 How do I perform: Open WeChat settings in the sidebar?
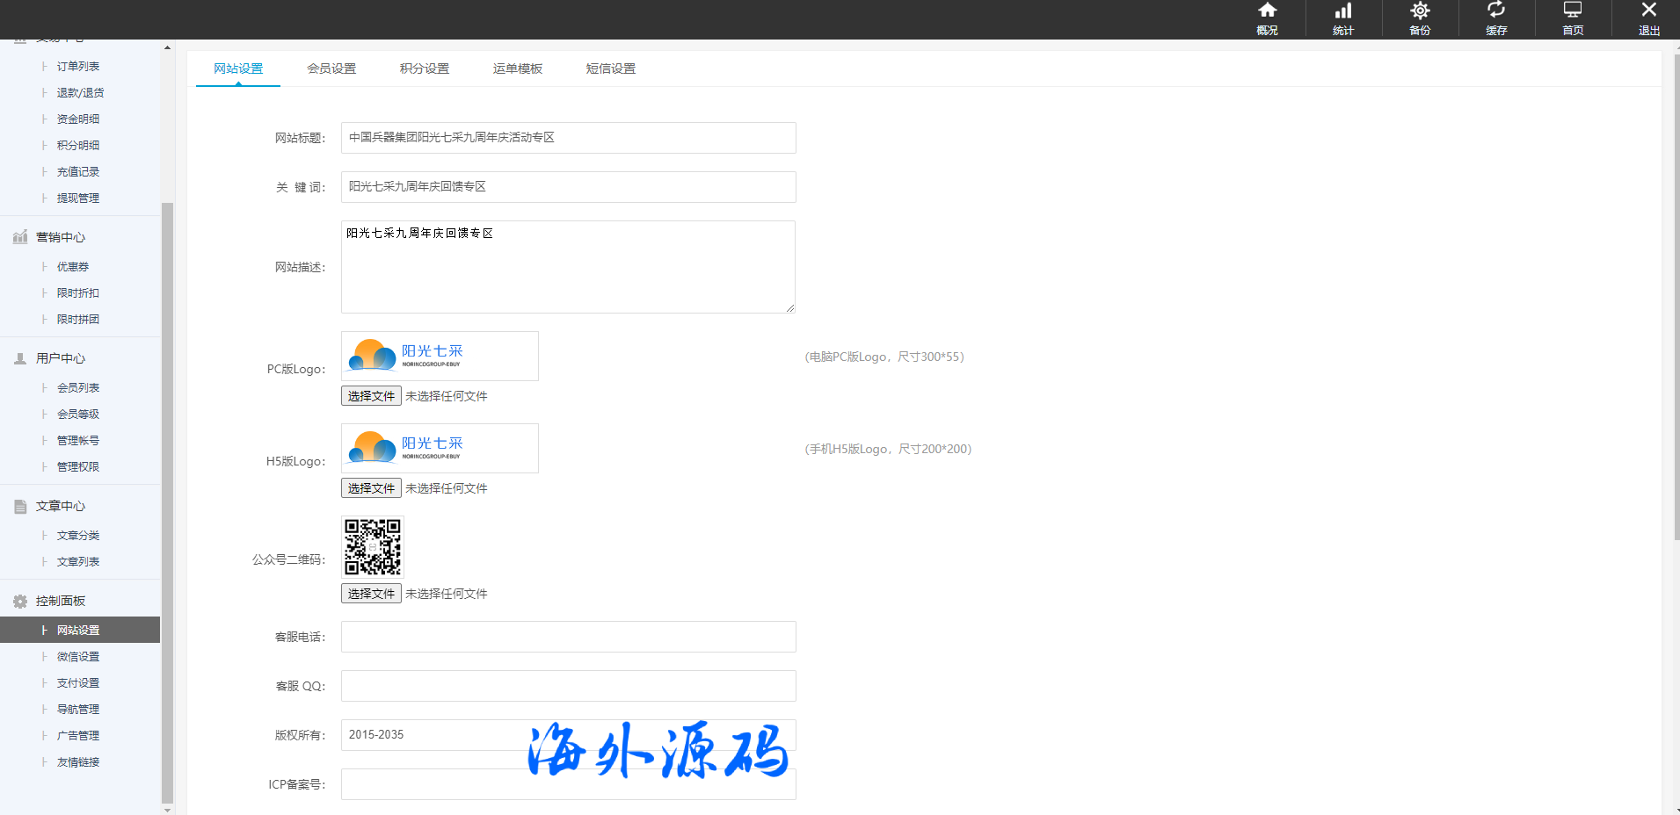click(78, 657)
